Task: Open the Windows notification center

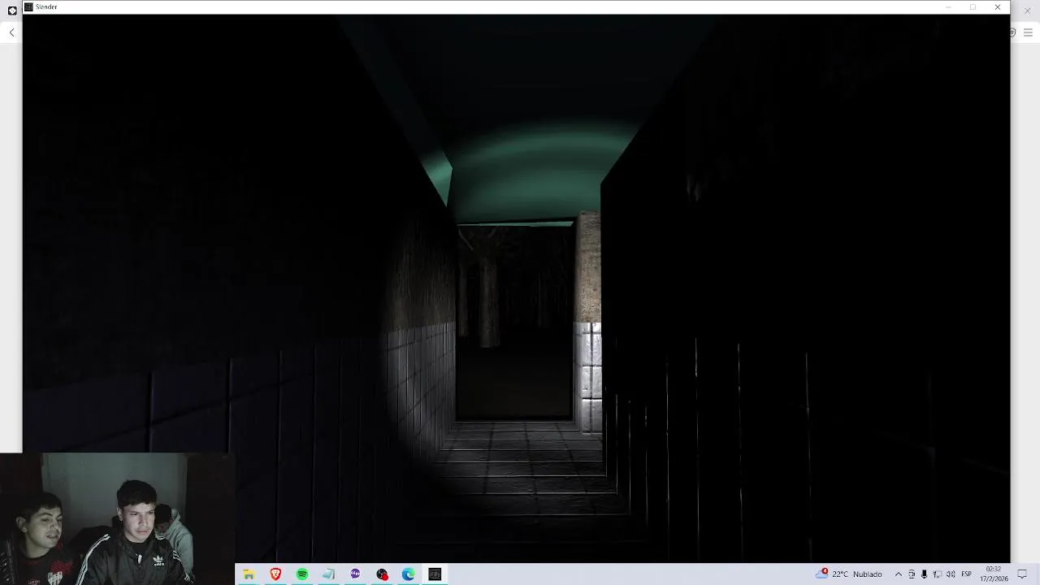Action: coord(1022,574)
